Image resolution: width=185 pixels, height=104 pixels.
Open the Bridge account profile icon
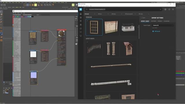point(173,9)
